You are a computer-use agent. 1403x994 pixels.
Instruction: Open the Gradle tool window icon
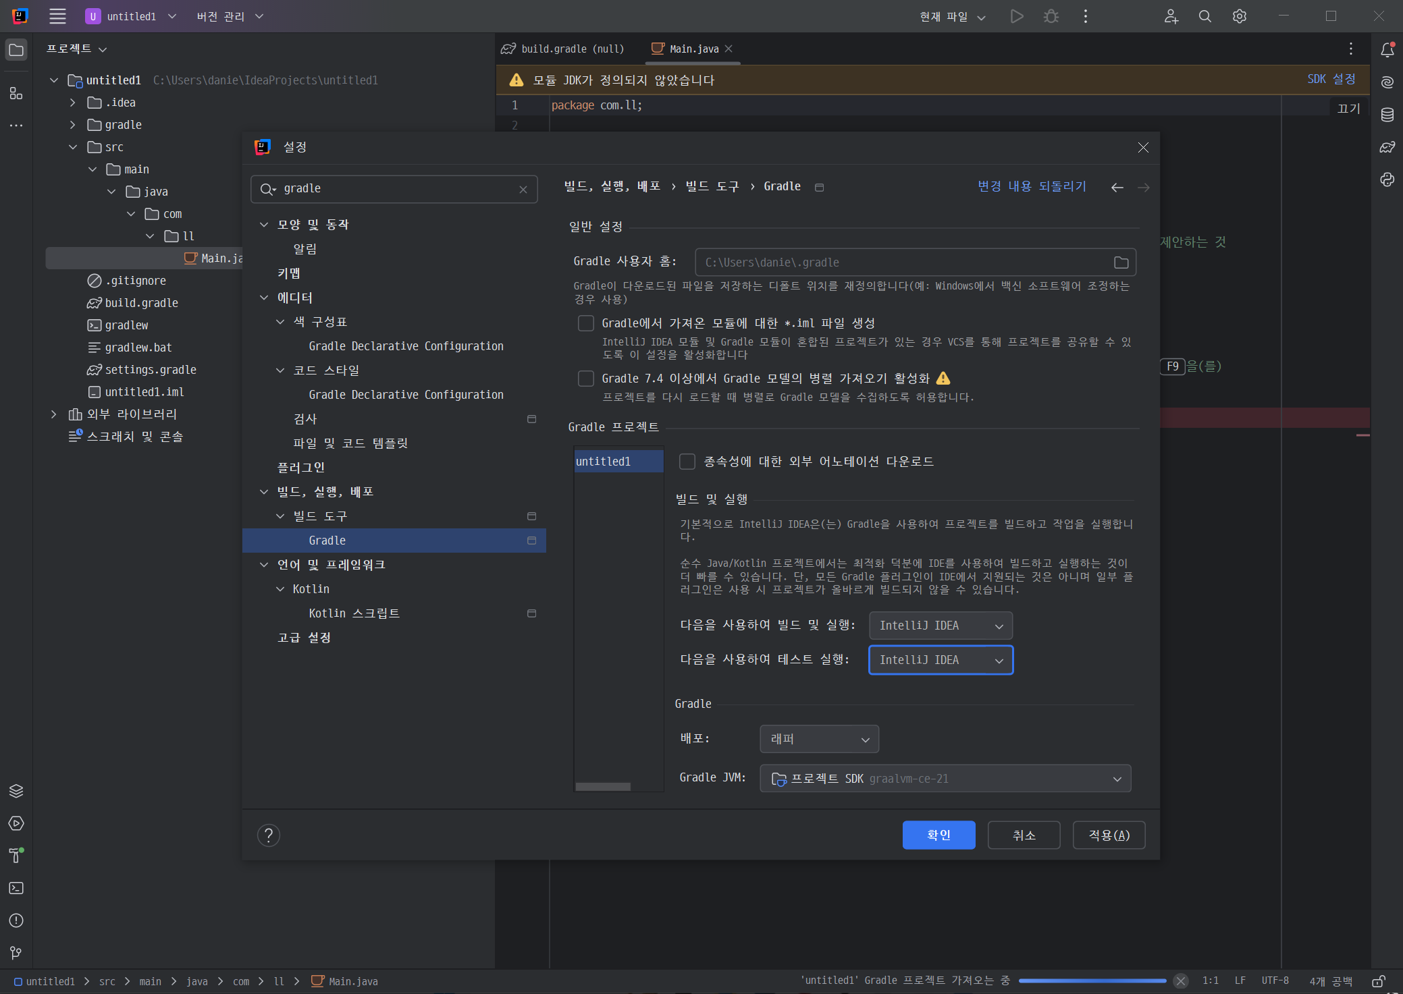point(1387,147)
